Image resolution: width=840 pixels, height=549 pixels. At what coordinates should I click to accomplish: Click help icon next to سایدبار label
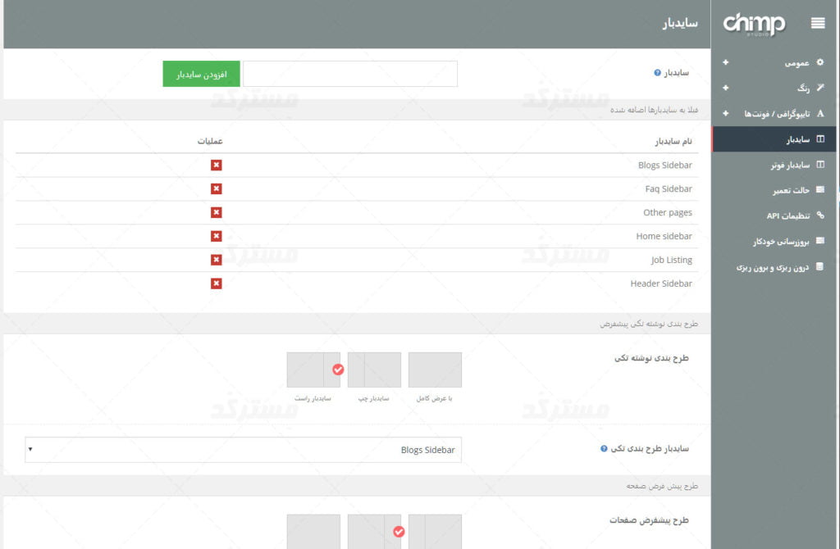click(x=657, y=73)
